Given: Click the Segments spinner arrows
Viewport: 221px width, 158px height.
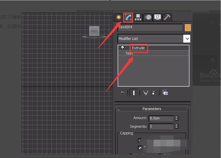Looking at the screenshot, I should coord(177,126).
